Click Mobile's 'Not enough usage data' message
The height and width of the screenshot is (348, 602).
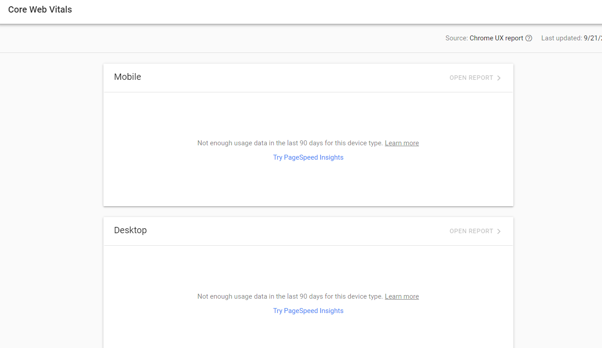click(290, 143)
